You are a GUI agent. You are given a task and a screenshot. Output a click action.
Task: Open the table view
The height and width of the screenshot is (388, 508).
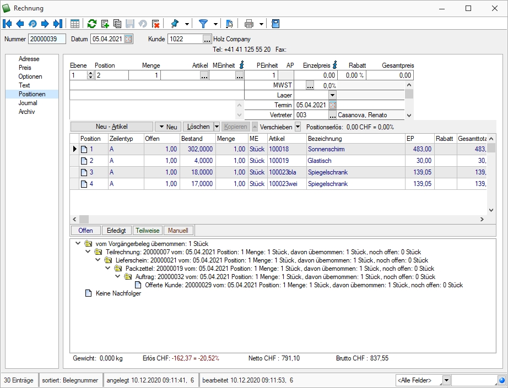pyautogui.click(x=75, y=24)
